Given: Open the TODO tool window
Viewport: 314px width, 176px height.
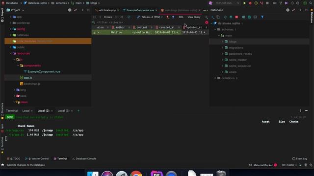Looking at the screenshot, I should coord(14,159).
